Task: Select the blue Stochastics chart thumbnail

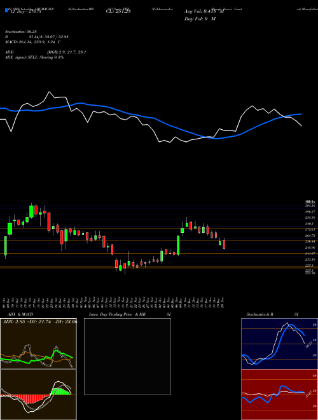Action: click(x=279, y=344)
